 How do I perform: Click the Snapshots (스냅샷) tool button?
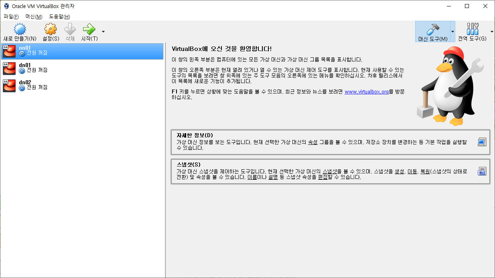[330, 171]
